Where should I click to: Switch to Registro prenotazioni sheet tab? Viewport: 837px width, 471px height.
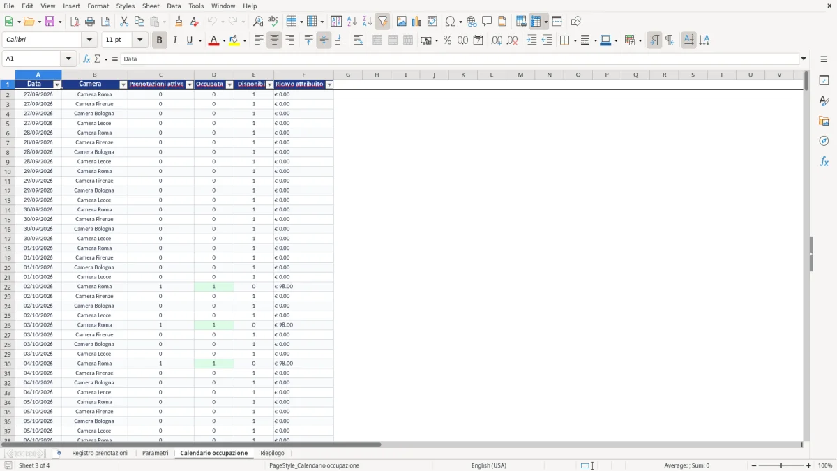coord(100,454)
